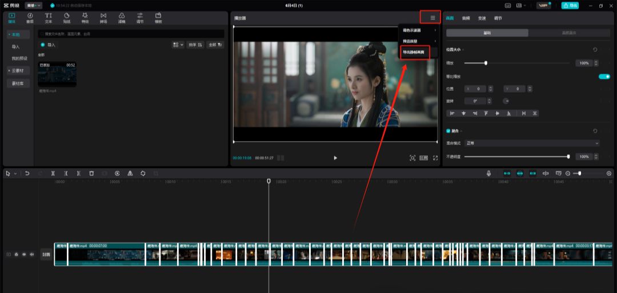Click the delete-left trim tool
617x293 pixels.
(66, 174)
